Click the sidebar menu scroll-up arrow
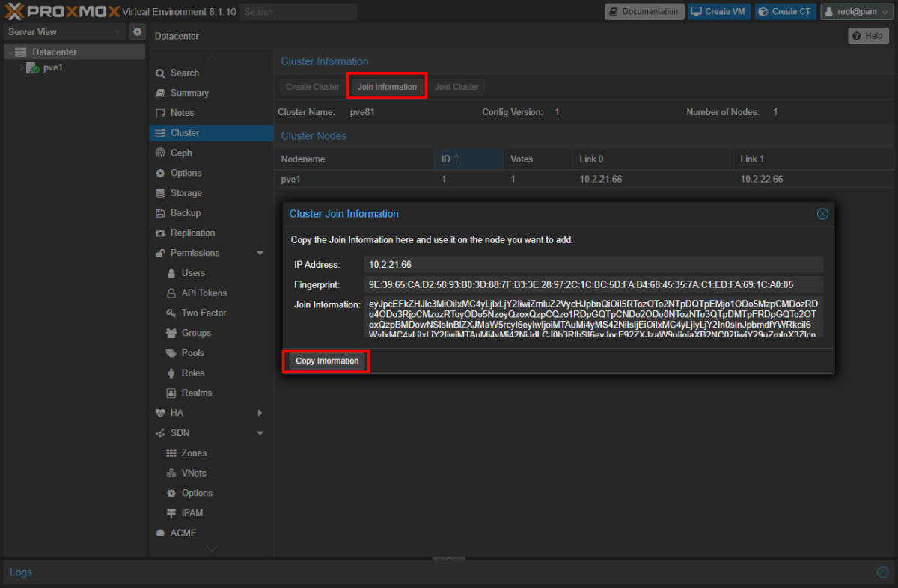The height and width of the screenshot is (588, 898). [212, 58]
